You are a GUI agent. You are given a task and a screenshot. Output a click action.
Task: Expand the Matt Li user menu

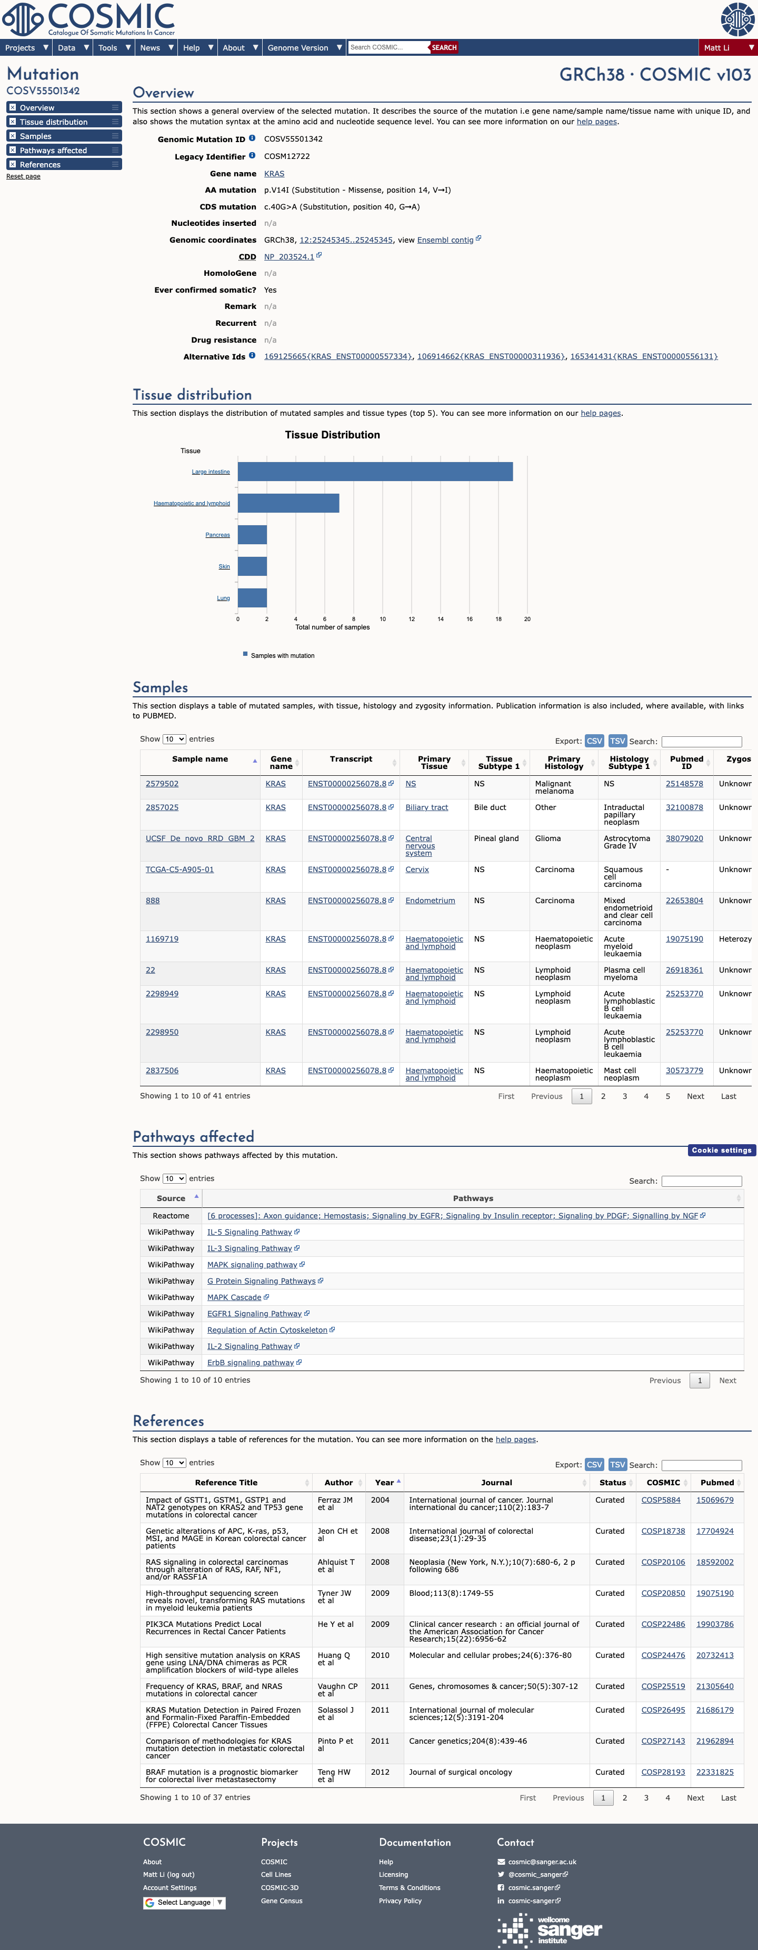tap(727, 48)
